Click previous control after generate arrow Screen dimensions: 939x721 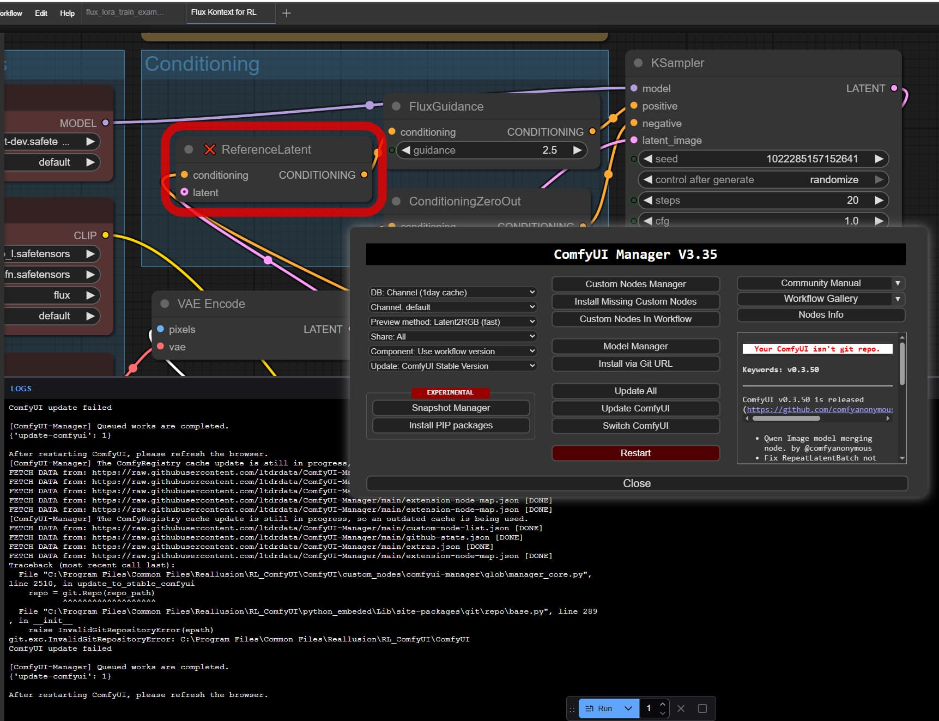tap(647, 179)
